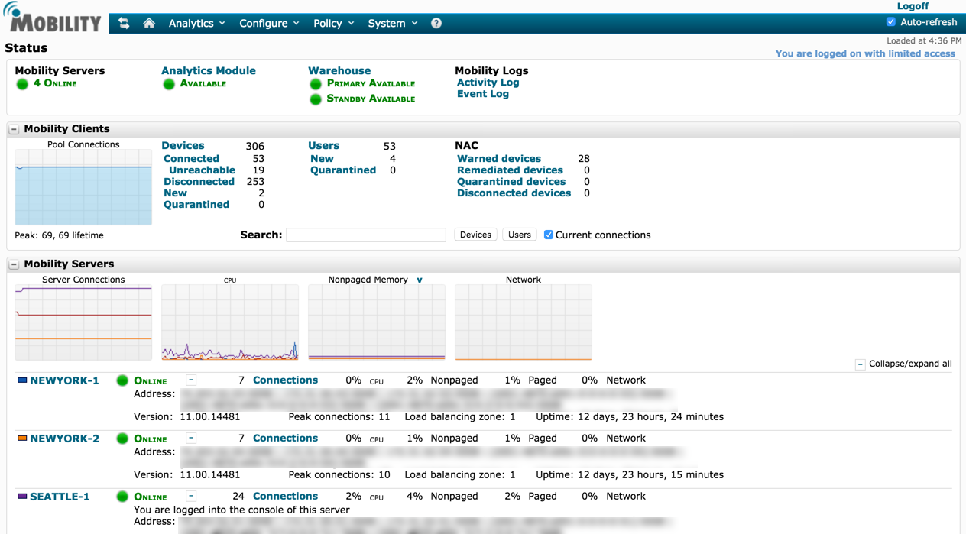Click green status icon for Analytics Module
The image size is (966, 534).
[169, 84]
